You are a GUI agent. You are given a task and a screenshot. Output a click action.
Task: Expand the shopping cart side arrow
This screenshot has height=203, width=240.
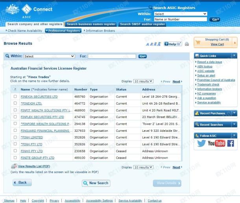coord(235,43)
